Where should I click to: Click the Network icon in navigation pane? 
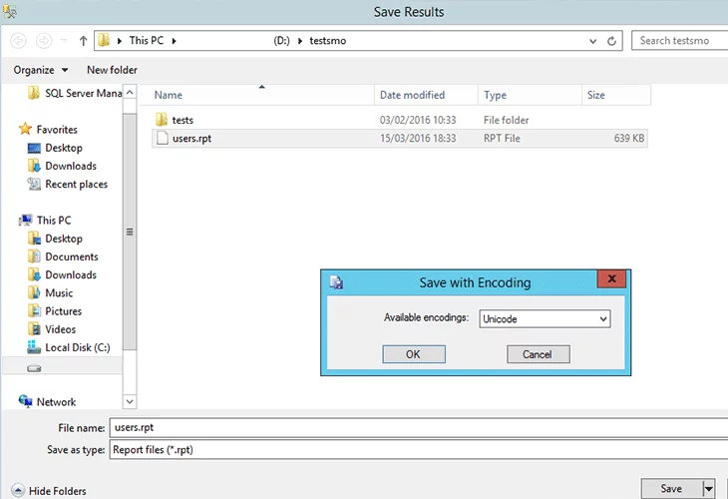[x=26, y=402]
